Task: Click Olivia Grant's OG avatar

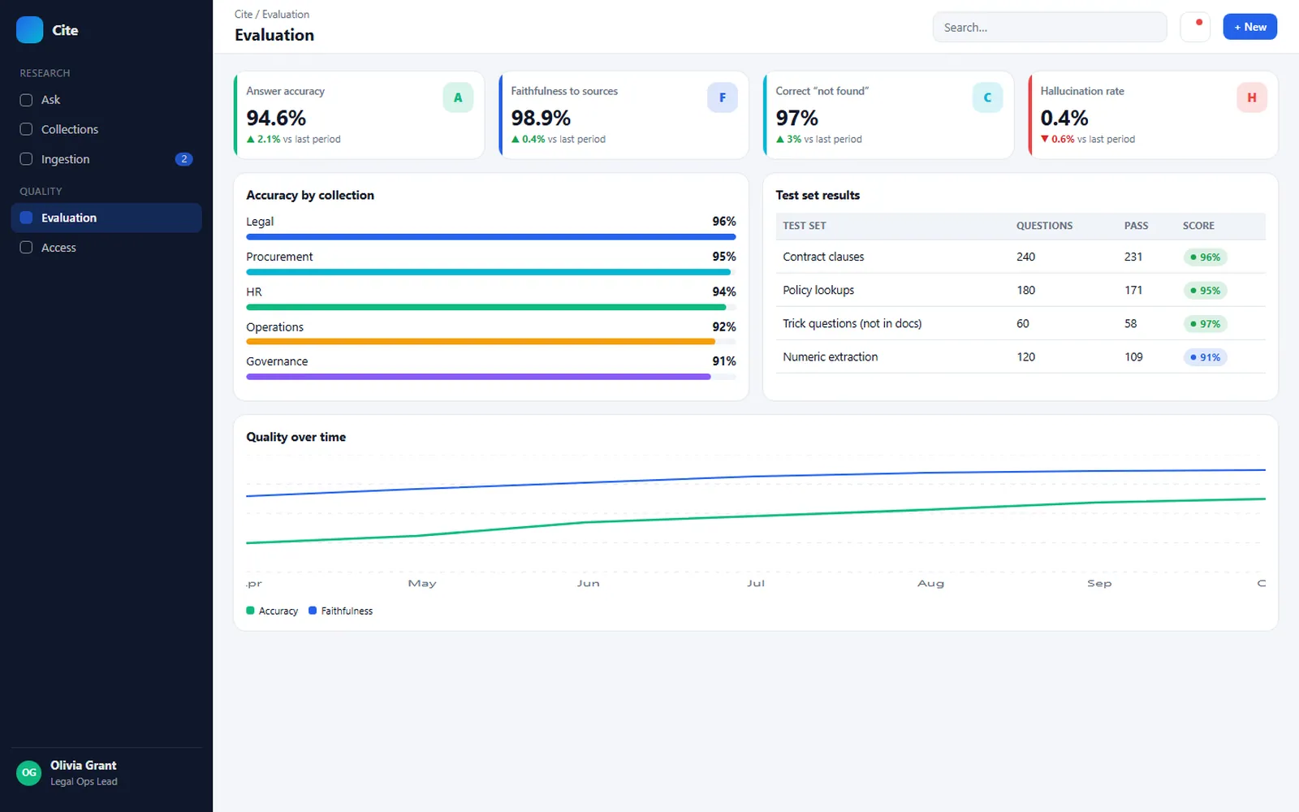Action: pyautogui.click(x=29, y=773)
